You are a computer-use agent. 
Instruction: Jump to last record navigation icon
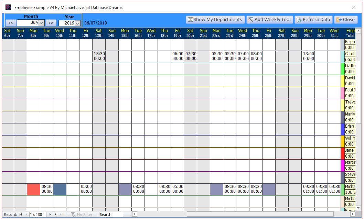tap(56, 215)
